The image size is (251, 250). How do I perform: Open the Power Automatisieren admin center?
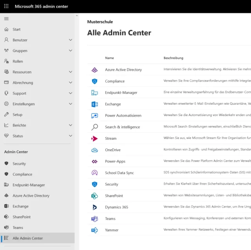123,116
